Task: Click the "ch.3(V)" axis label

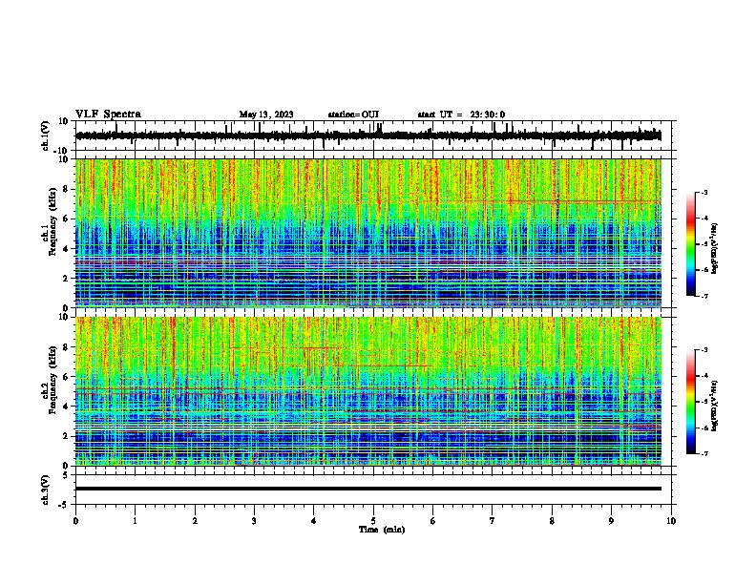Action: coord(46,490)
